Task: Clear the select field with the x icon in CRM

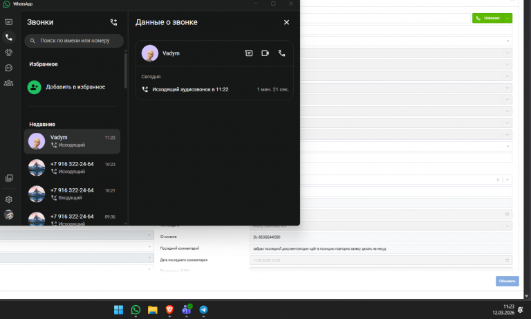Action: (498, 180)
